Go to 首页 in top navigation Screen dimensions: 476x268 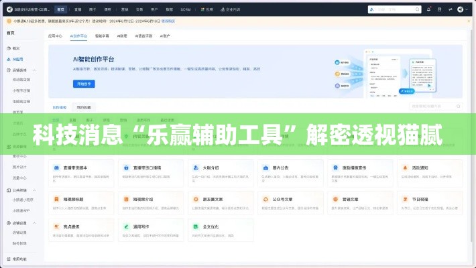[61, 9]
